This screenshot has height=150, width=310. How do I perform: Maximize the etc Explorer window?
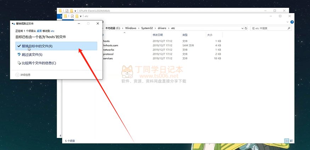[280, 16]
